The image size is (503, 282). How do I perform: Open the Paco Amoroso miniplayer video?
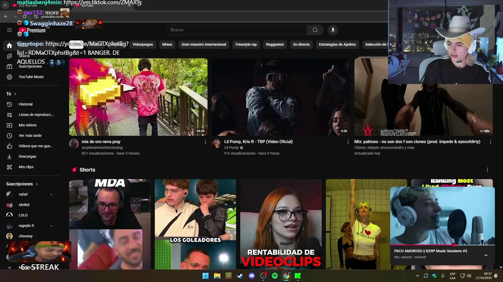pos(442,216)
